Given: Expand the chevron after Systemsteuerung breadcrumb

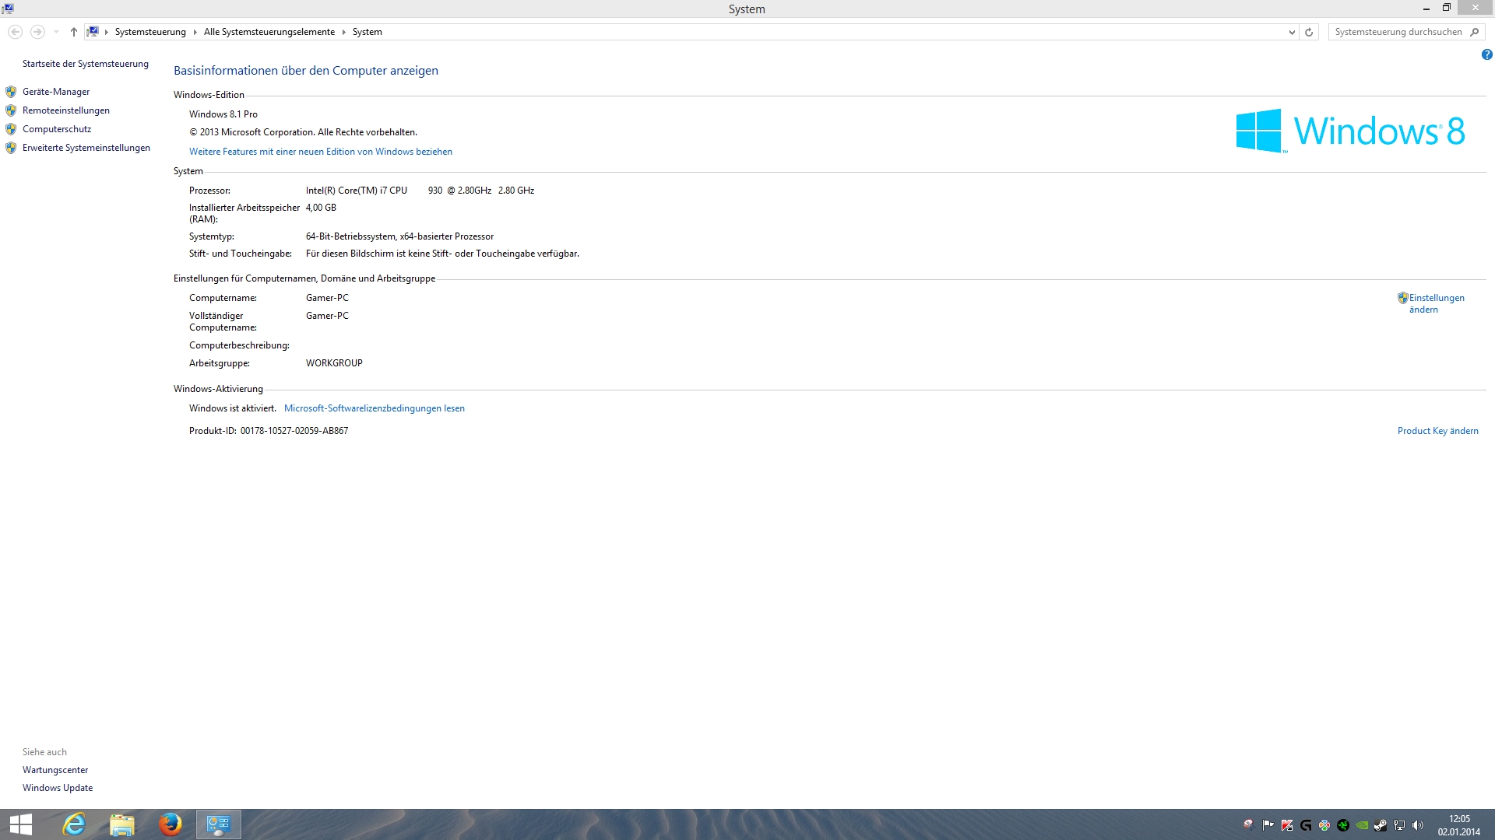Looking at the screenshot, I should point(195,32).
